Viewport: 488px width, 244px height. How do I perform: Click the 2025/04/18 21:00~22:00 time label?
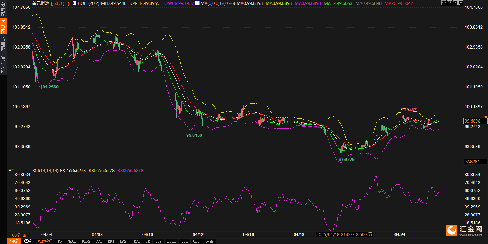coord(345,235)
